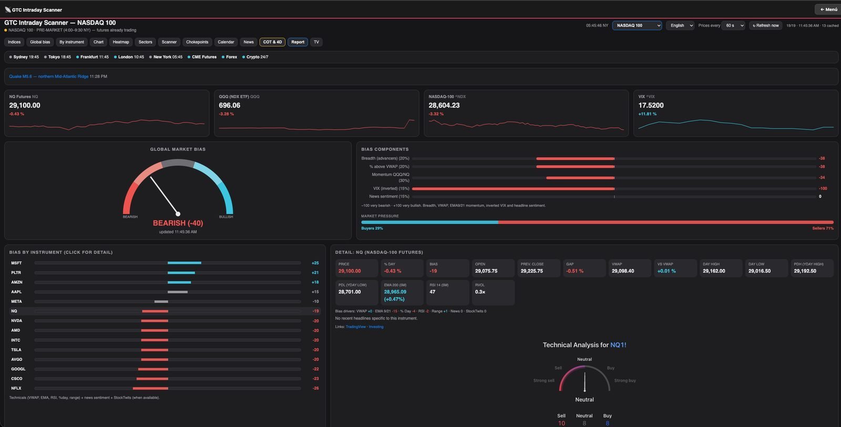
Task: Select the COT & 4D tab
Action: (272, 42)
